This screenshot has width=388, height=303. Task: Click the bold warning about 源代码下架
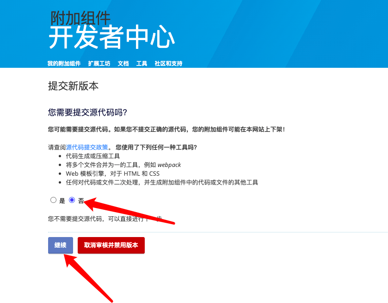pyautogui.click(x=166, y=129)
